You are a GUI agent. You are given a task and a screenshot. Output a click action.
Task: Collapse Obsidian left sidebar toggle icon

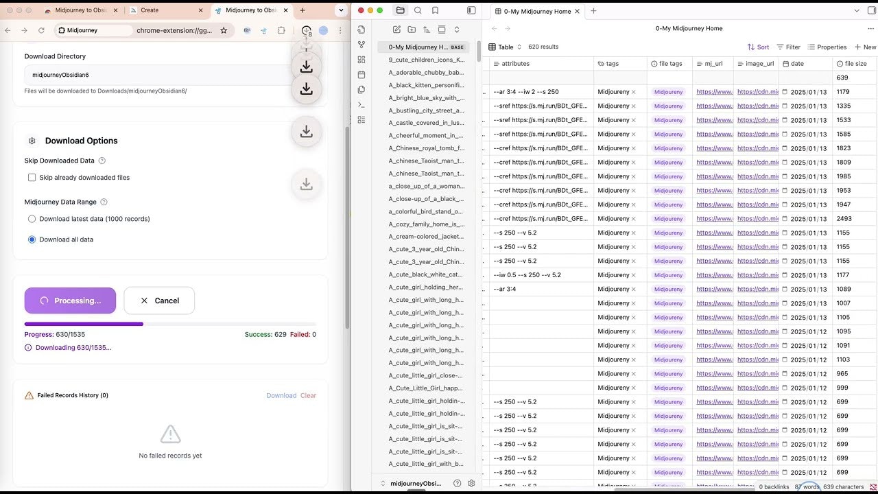click(x=471, y=10)
